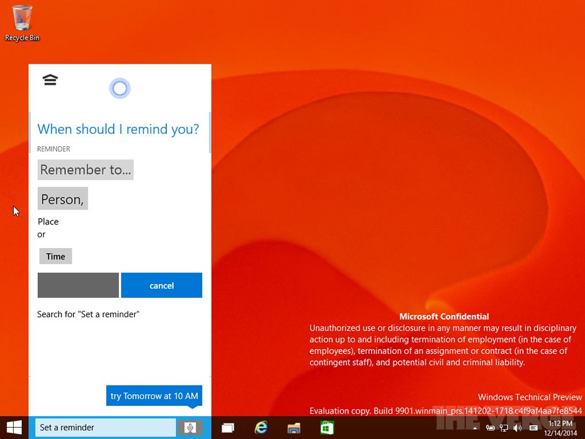Open the Windows Start button
This screenshot has width=585, height=439.
coord(14,428)
